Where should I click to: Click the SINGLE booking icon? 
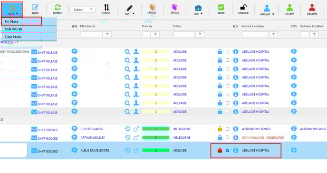click(x=175, y=9)
